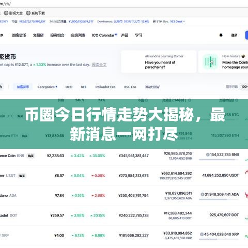This screenshot has height=248, width=248.
Task: Open the 影视大全 bookmark globe icon
Action: 6,13
